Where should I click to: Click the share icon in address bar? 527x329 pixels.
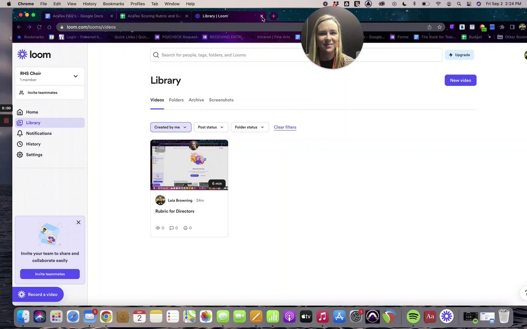[x=429, y=27]
